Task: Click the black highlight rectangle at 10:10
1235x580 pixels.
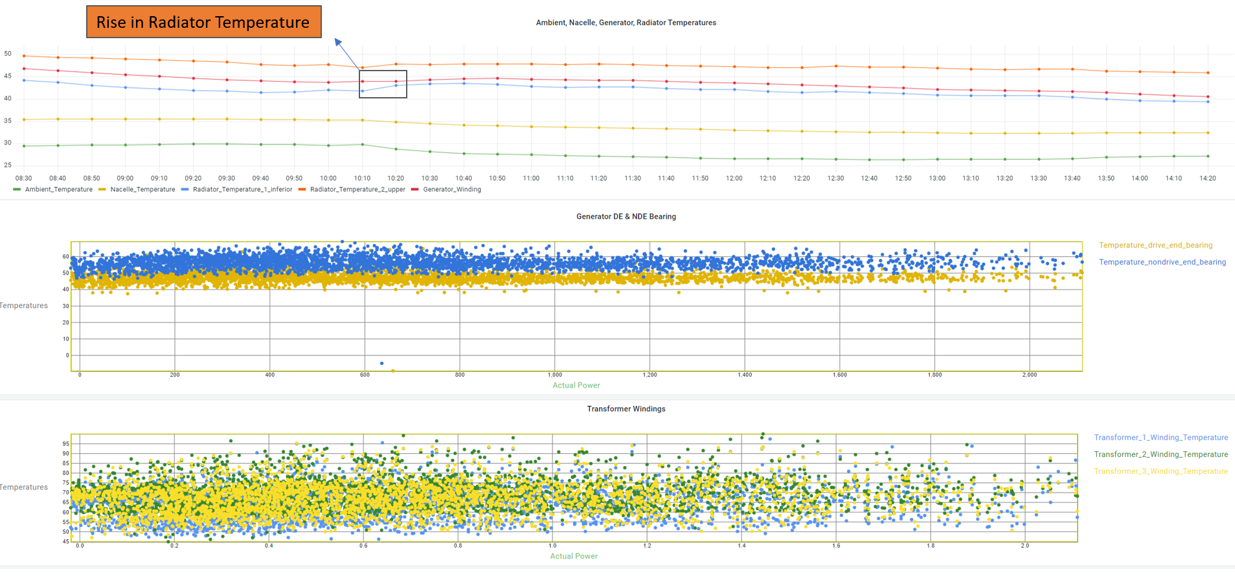Action: click(383, 84)
